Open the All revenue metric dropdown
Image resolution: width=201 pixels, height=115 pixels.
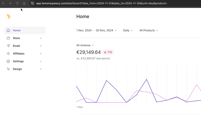click(85, 45)
